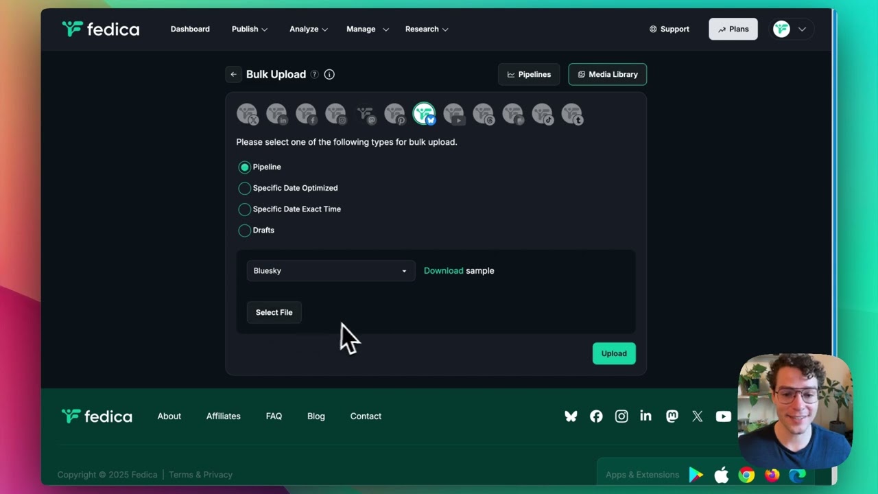
Task: Expand the Analyze menu
Action: point(308,29)
